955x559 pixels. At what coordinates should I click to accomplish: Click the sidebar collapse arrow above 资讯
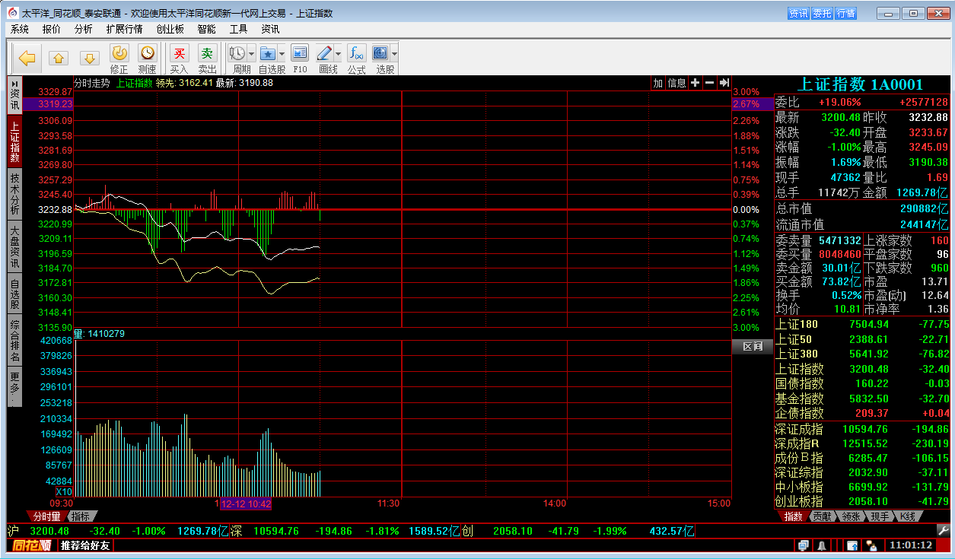point(14,83)
